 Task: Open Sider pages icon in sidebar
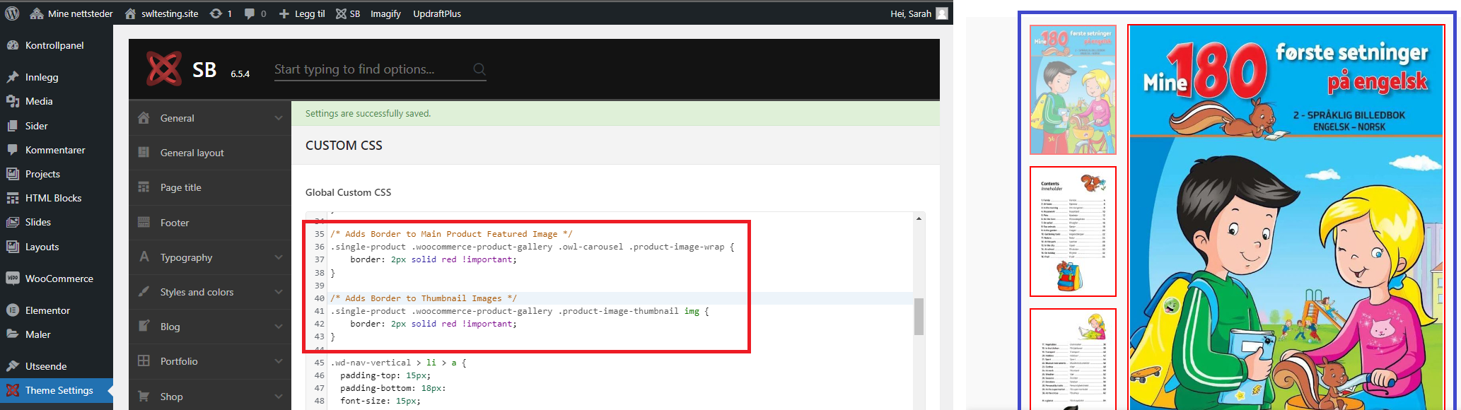(13, 126)
